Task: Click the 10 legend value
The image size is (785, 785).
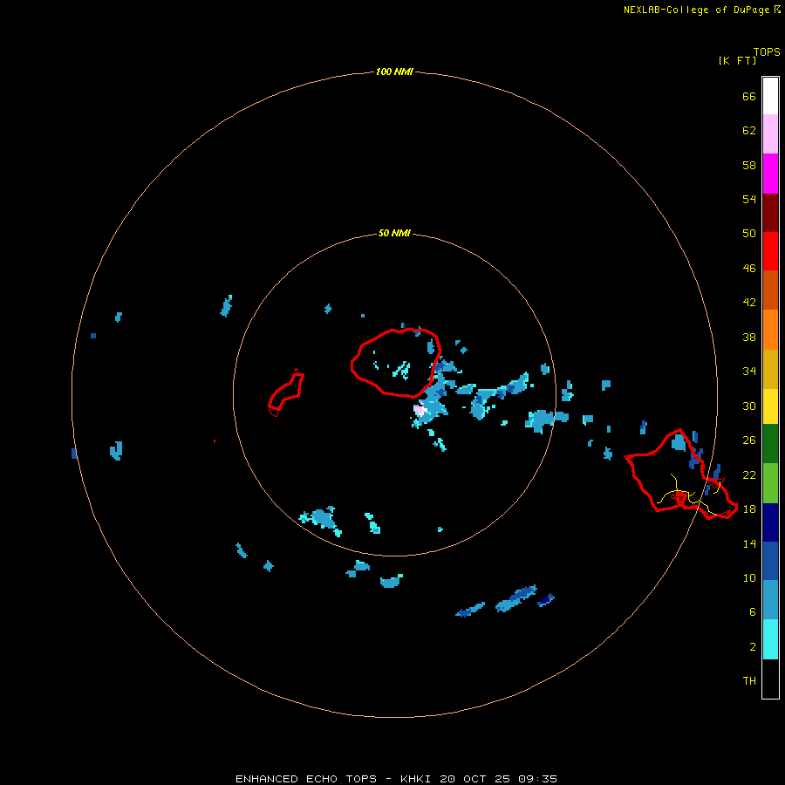Action: (749, 577)
